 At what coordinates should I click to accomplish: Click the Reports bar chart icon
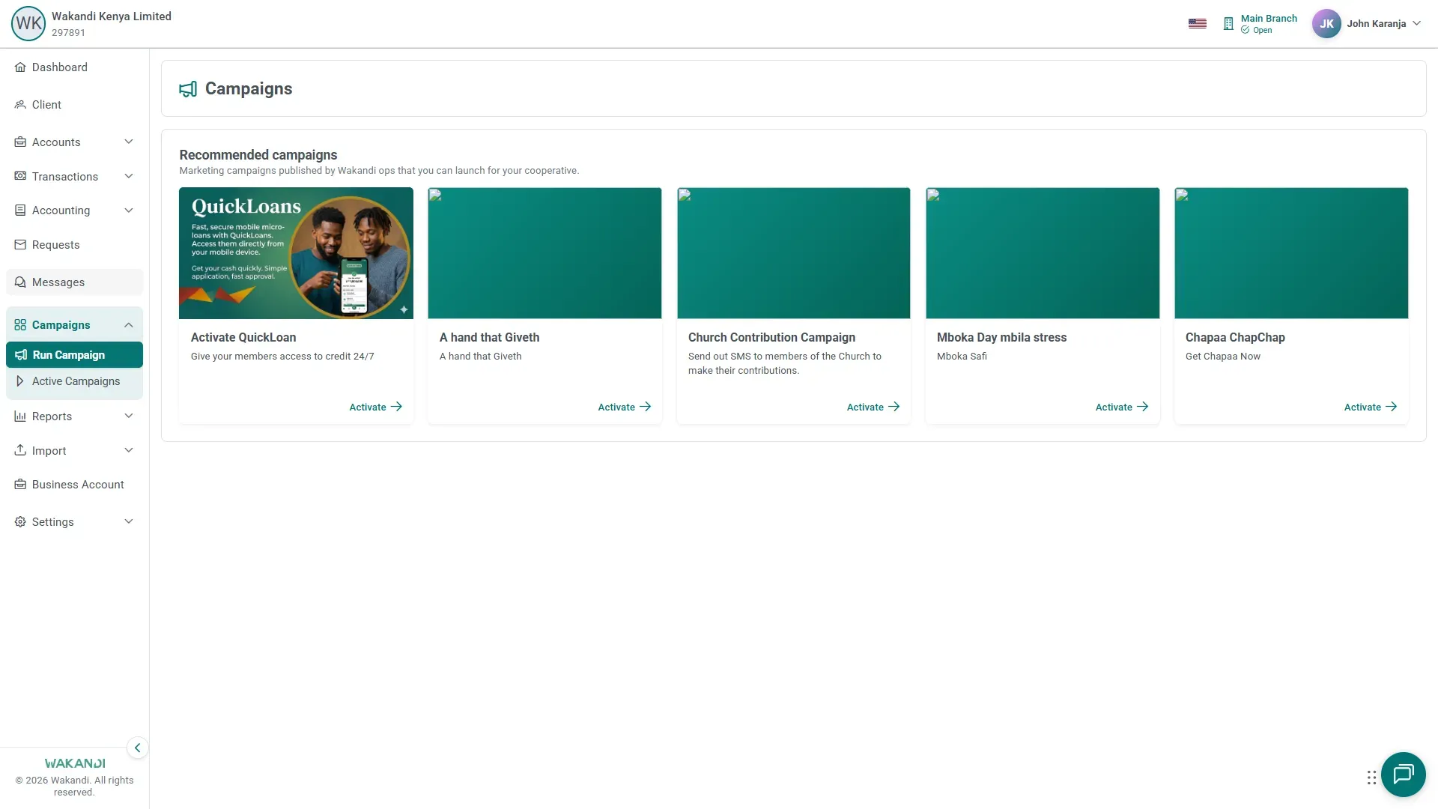pyautogui.click(x=20, y=416)
